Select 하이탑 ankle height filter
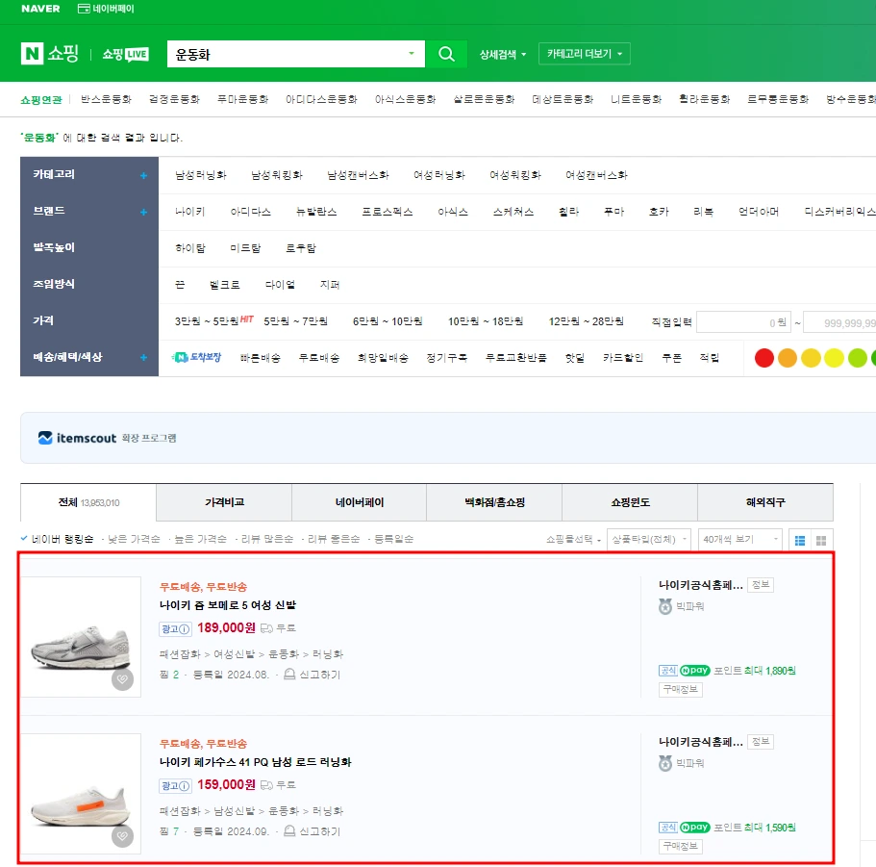The height and width of the screenshot is (867, 876). [190, 248]
